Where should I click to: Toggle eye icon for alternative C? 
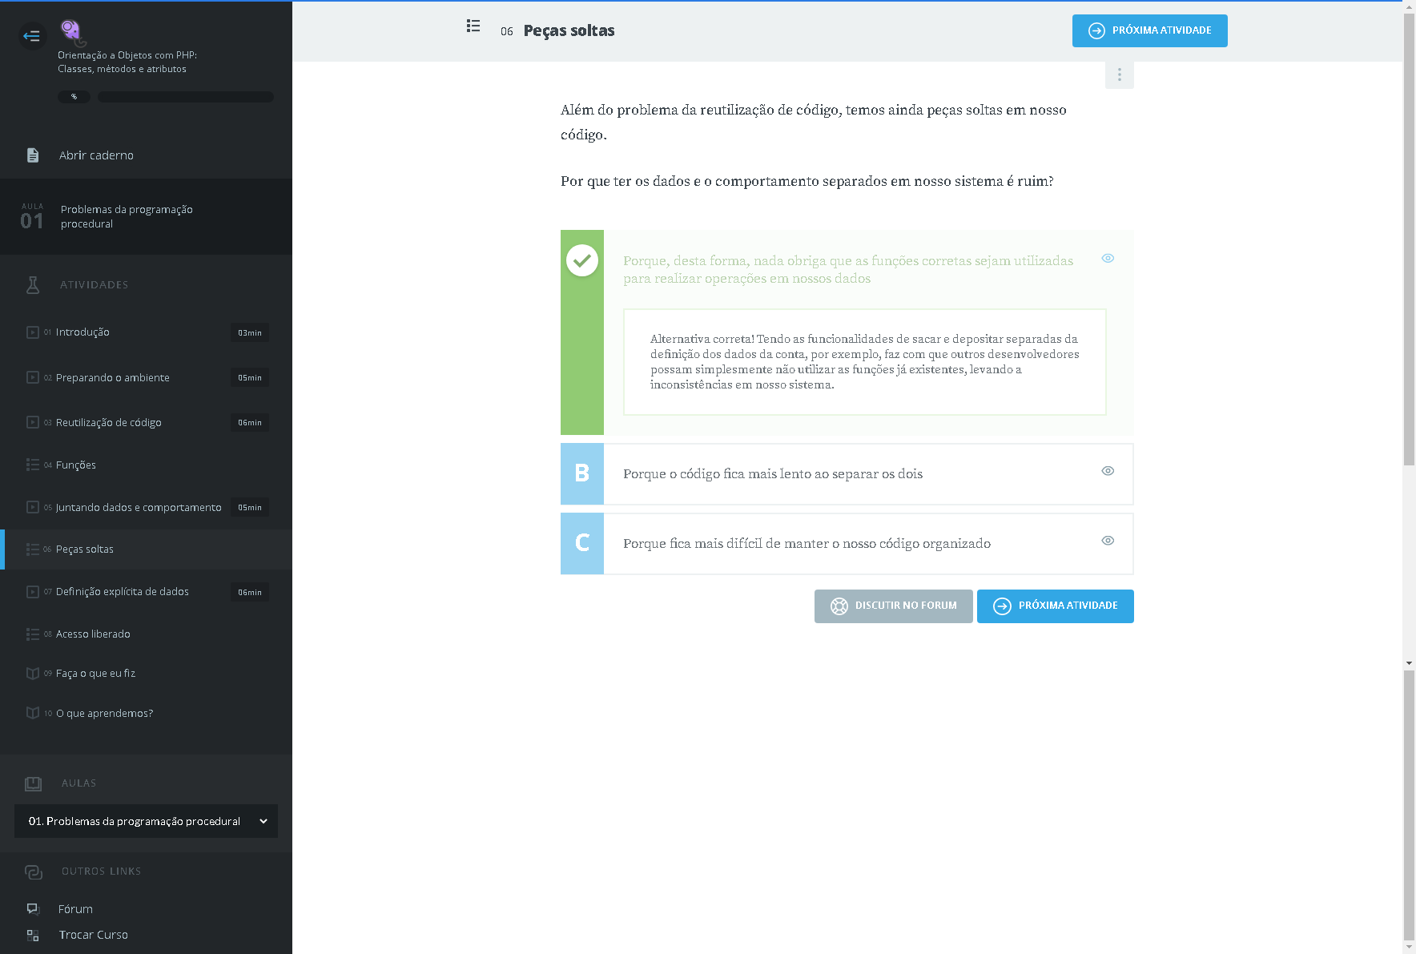click(x=1108, y=541)
